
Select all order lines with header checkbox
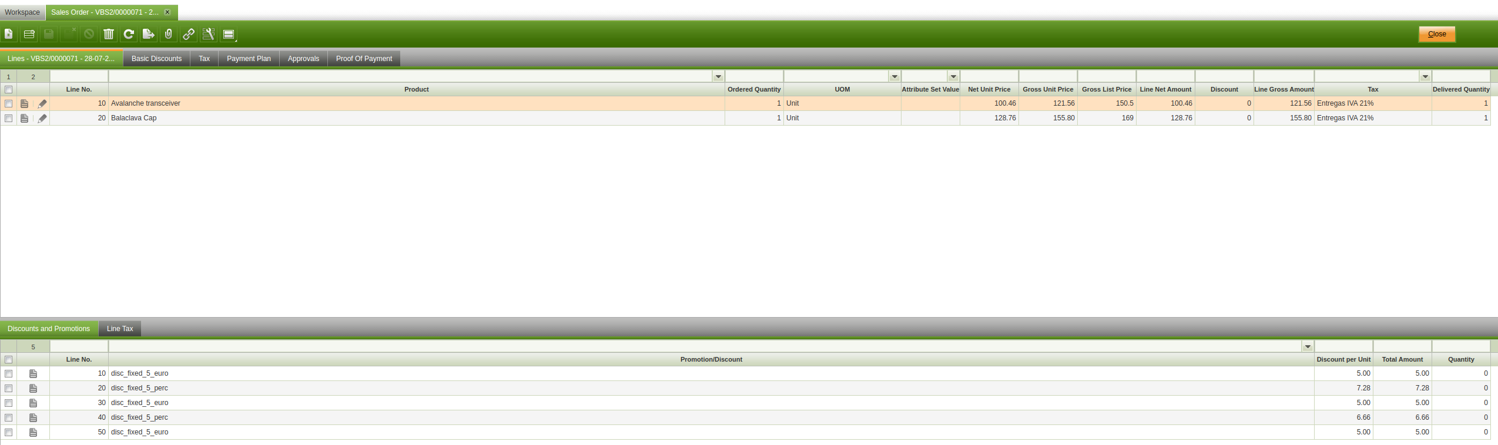pyautogui.click(x=8, y=89)
